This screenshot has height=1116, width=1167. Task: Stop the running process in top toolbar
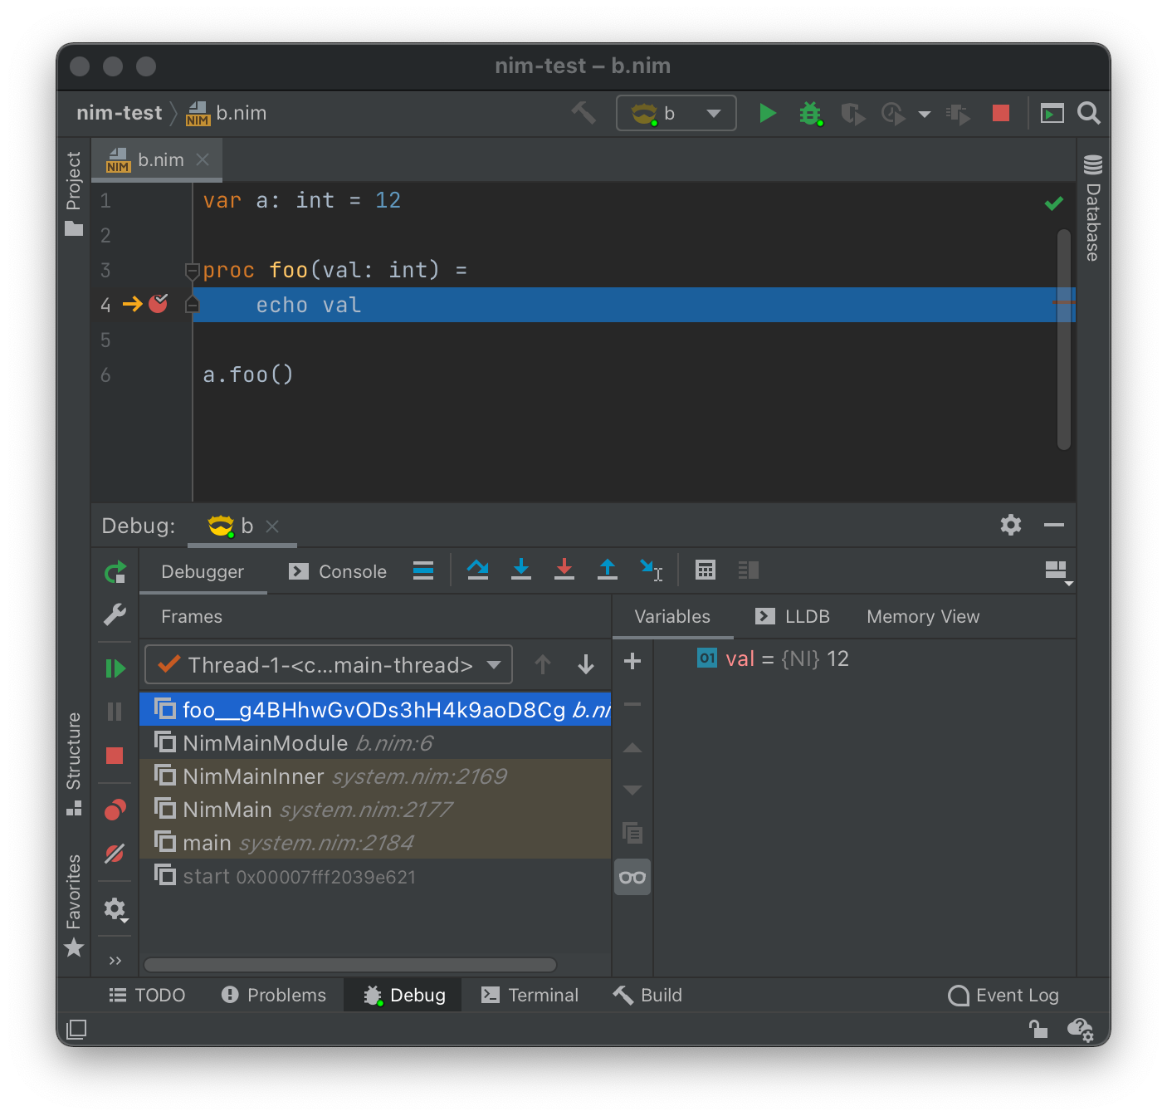click(x=1001, y=113)
